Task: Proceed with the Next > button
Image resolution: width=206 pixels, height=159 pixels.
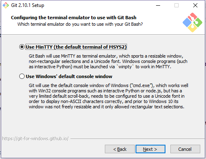Action: (150, 149)
